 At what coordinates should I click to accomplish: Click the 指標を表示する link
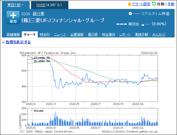[x=18, y=42]
